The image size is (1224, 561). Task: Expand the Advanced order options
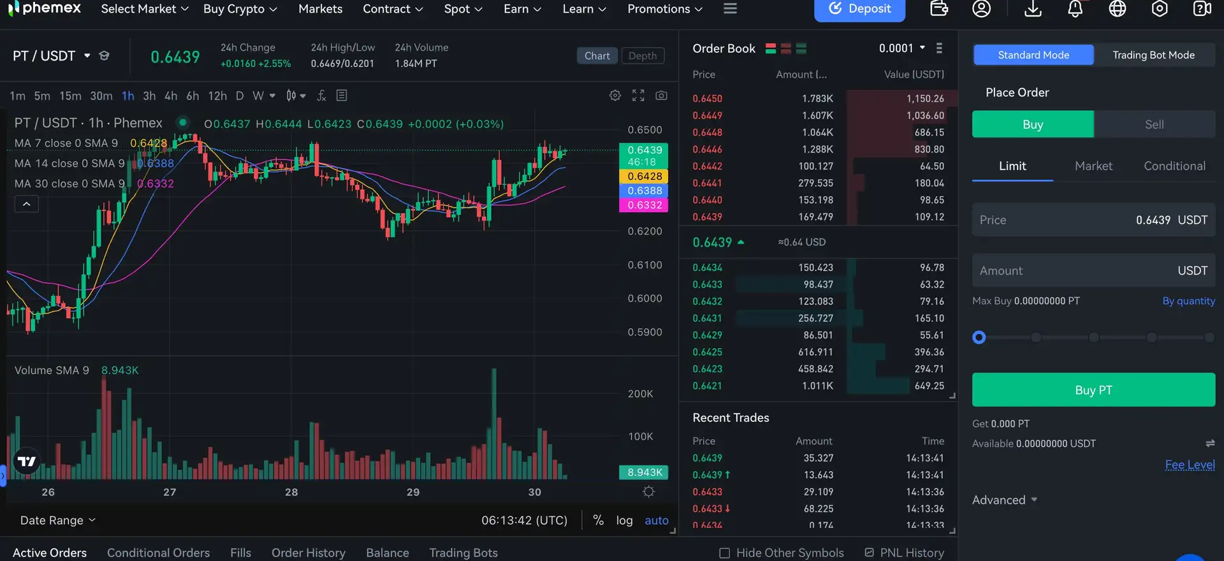(x=1004, y=500)
